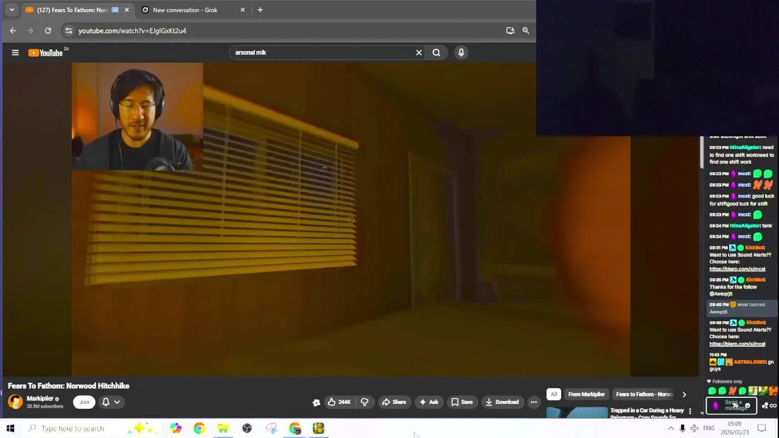The height and width of the screenshot is (438, 779).
Task: Open the chat settings icon beside input
Action: click(x=764, y=406)
